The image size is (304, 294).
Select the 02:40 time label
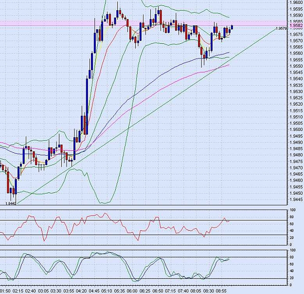coord(31,291)
